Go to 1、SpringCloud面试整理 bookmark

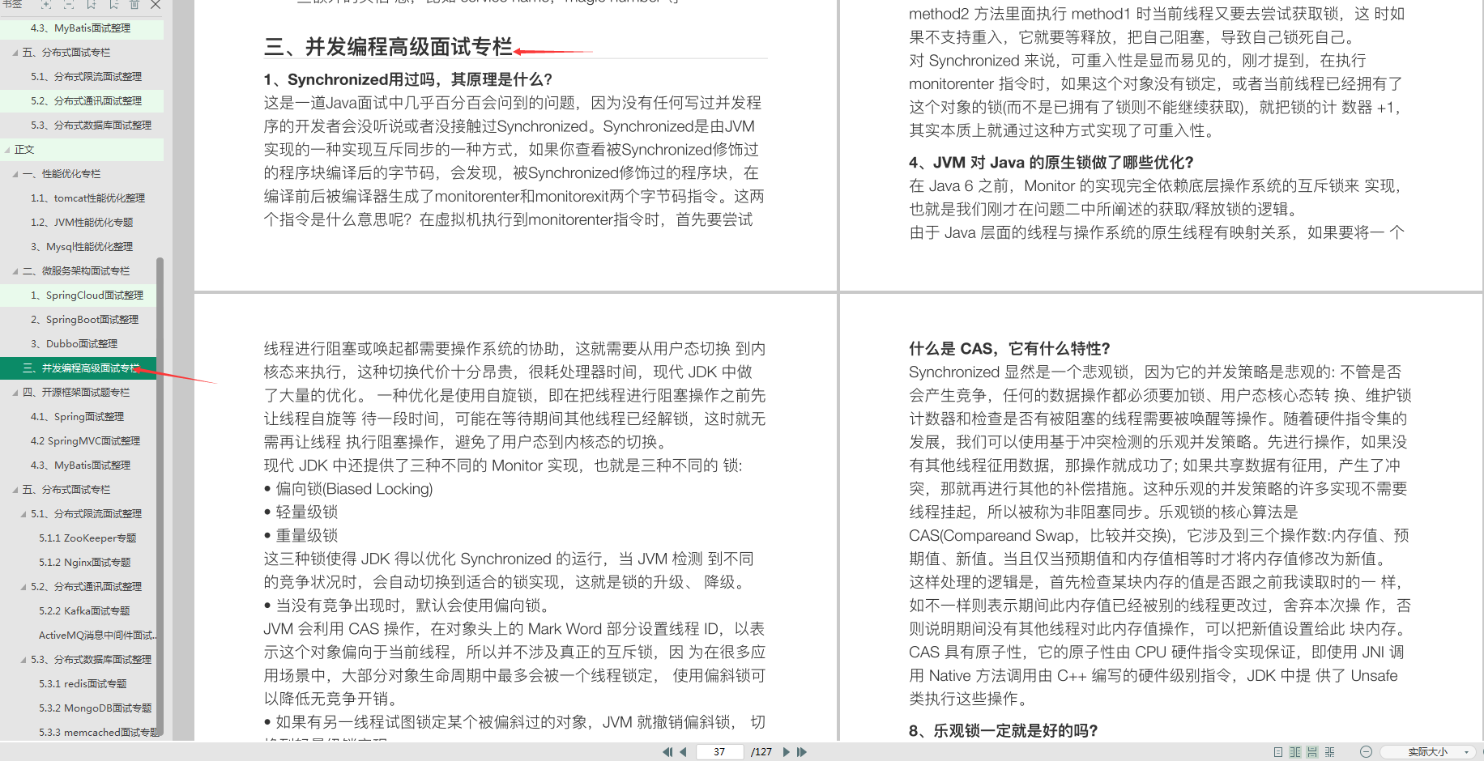pyautogui.click(x=87, y=295)
